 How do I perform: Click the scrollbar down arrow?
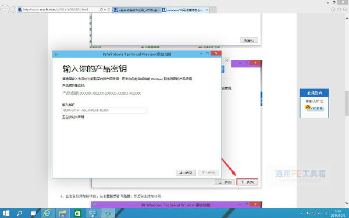coord(347,203)
